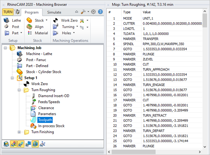Select Part - Defined tree item
210x155 pixels.
click(x=37, y=66)
